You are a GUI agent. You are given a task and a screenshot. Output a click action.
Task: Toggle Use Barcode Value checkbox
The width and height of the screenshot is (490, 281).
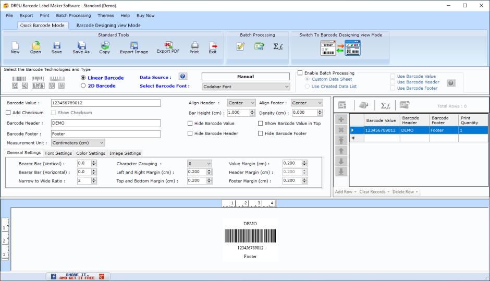[393, 76]
